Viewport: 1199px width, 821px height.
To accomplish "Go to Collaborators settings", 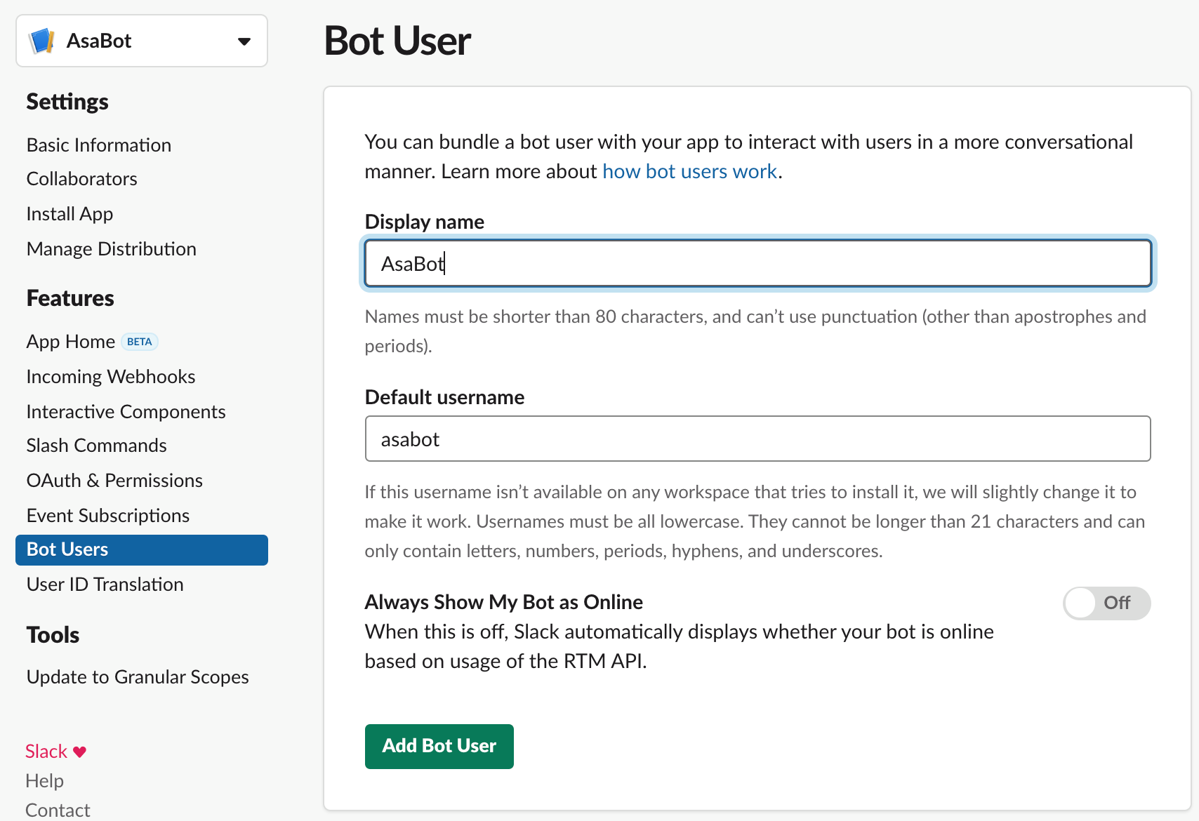I will 81,179.
